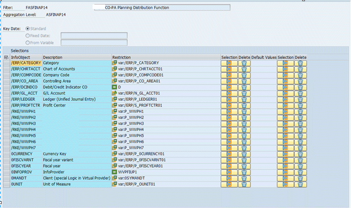Image resolution: width=351 pixels, height=208 pixels.
Task: Click the InfoObject column header
Action: pyautogui.click(x=26, y=57)
